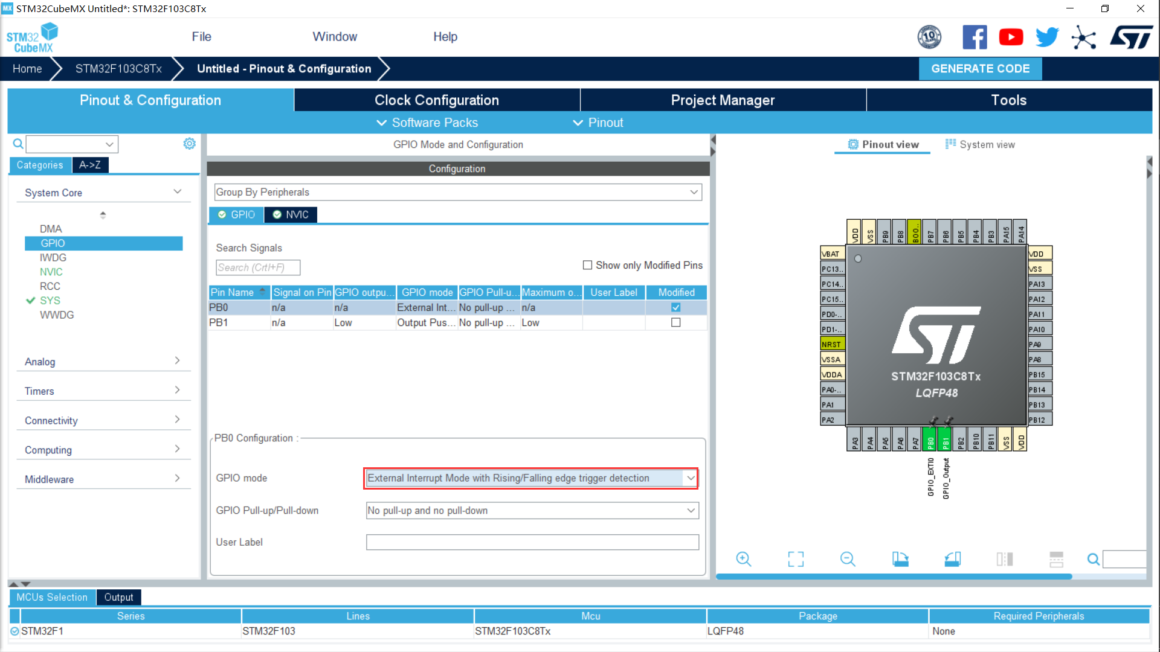Click the User Label input field

532,542
